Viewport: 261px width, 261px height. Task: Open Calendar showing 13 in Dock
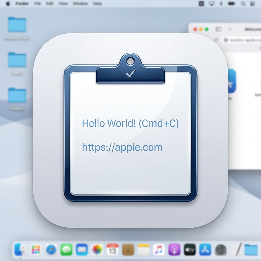112,250
